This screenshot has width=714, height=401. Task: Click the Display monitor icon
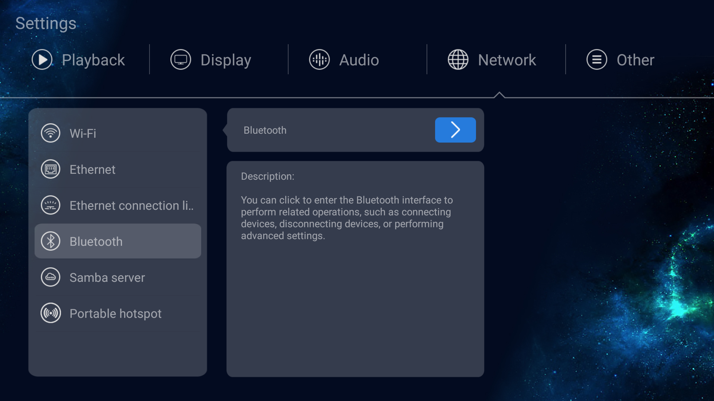coord(181,59)
